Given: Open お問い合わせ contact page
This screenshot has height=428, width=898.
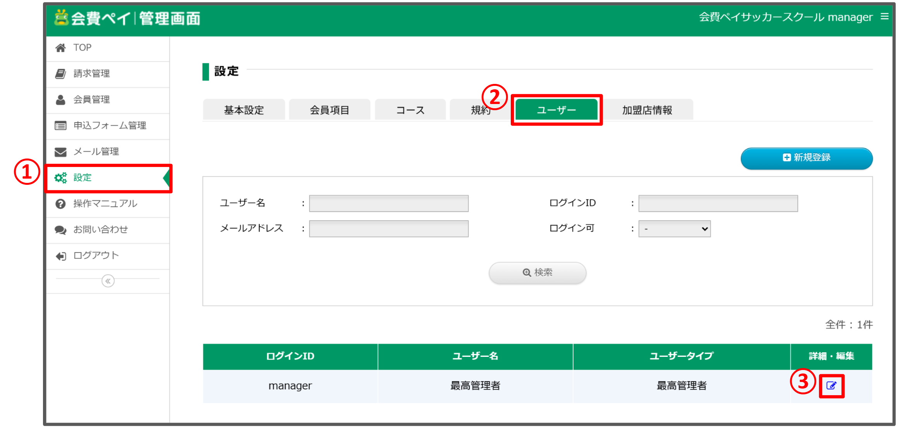Looking at the screenshot, I should point(100,229).
